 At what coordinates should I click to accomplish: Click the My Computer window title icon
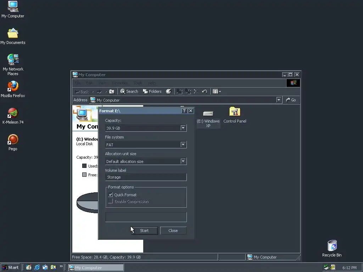(75, 74)
